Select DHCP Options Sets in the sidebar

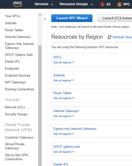19,55
